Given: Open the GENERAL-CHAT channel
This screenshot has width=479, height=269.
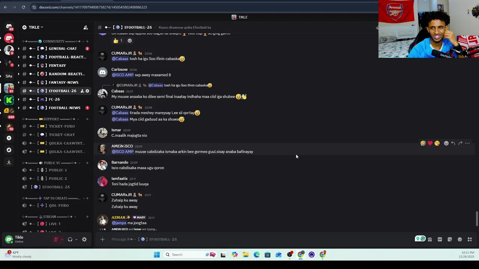Looking at the screenshot, I should click(x=55, y=49).
